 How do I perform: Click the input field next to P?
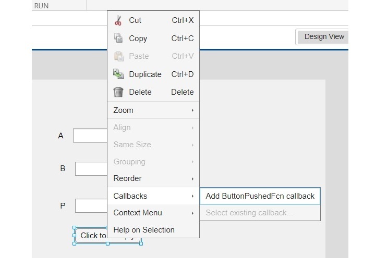[x=91, y=205]
